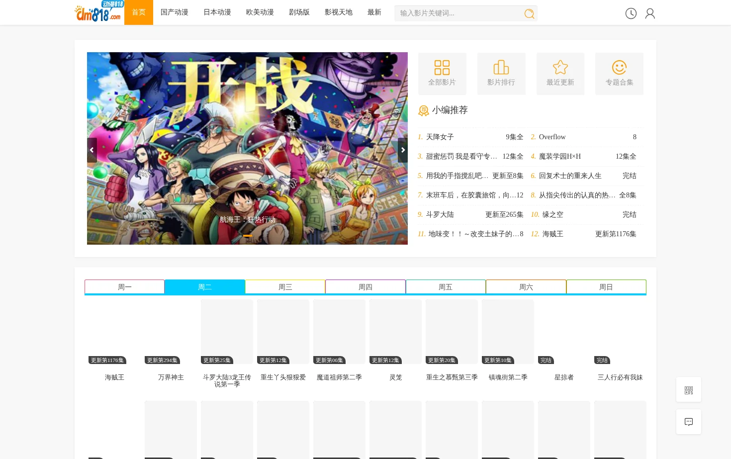Open 欧美动漫 menu item
The image size is (731, 459).
pyautogui.click(x=260, y=12)
